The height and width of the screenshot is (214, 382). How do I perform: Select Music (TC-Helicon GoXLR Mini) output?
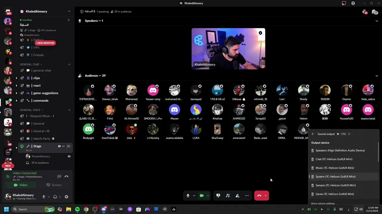(x=343, y=168)
